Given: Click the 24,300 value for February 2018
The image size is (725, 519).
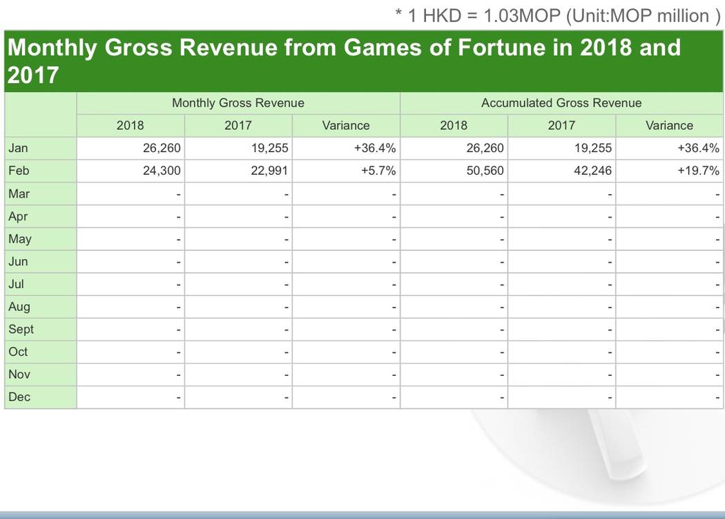Looking at the screenshot, I should click(x=162, y=171).
